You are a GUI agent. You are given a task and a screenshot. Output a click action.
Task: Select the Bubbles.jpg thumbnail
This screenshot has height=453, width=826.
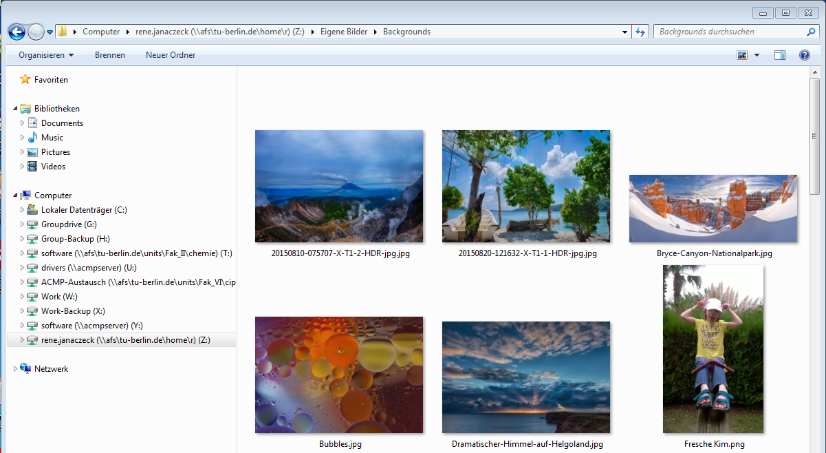[x=339, y=375]
